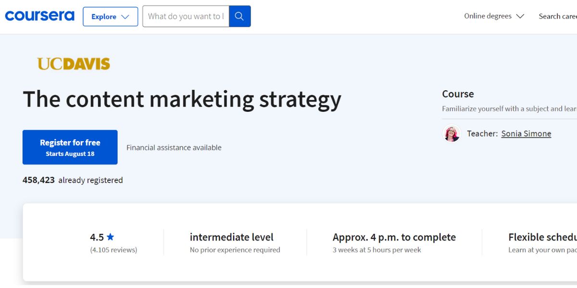
Task: Click the 458,423 already registered text
Action: pos(73,180)
